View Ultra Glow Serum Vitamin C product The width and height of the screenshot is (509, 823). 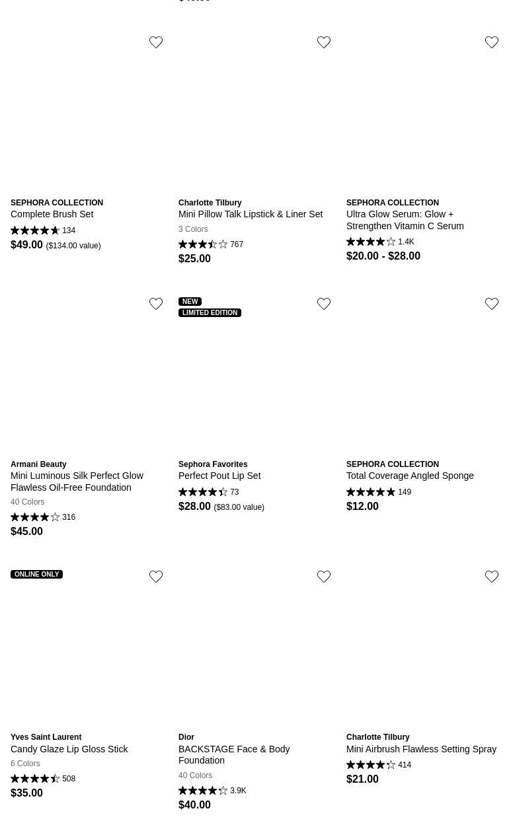click(405, 220)
